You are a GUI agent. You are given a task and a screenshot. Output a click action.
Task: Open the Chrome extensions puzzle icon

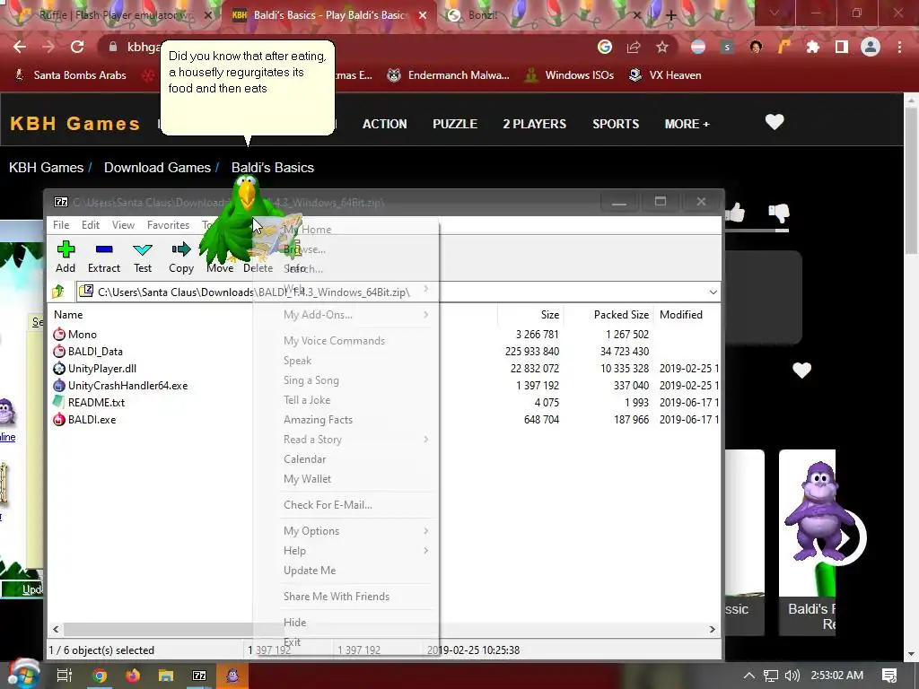pyautogui.click(x=813, y=47)
